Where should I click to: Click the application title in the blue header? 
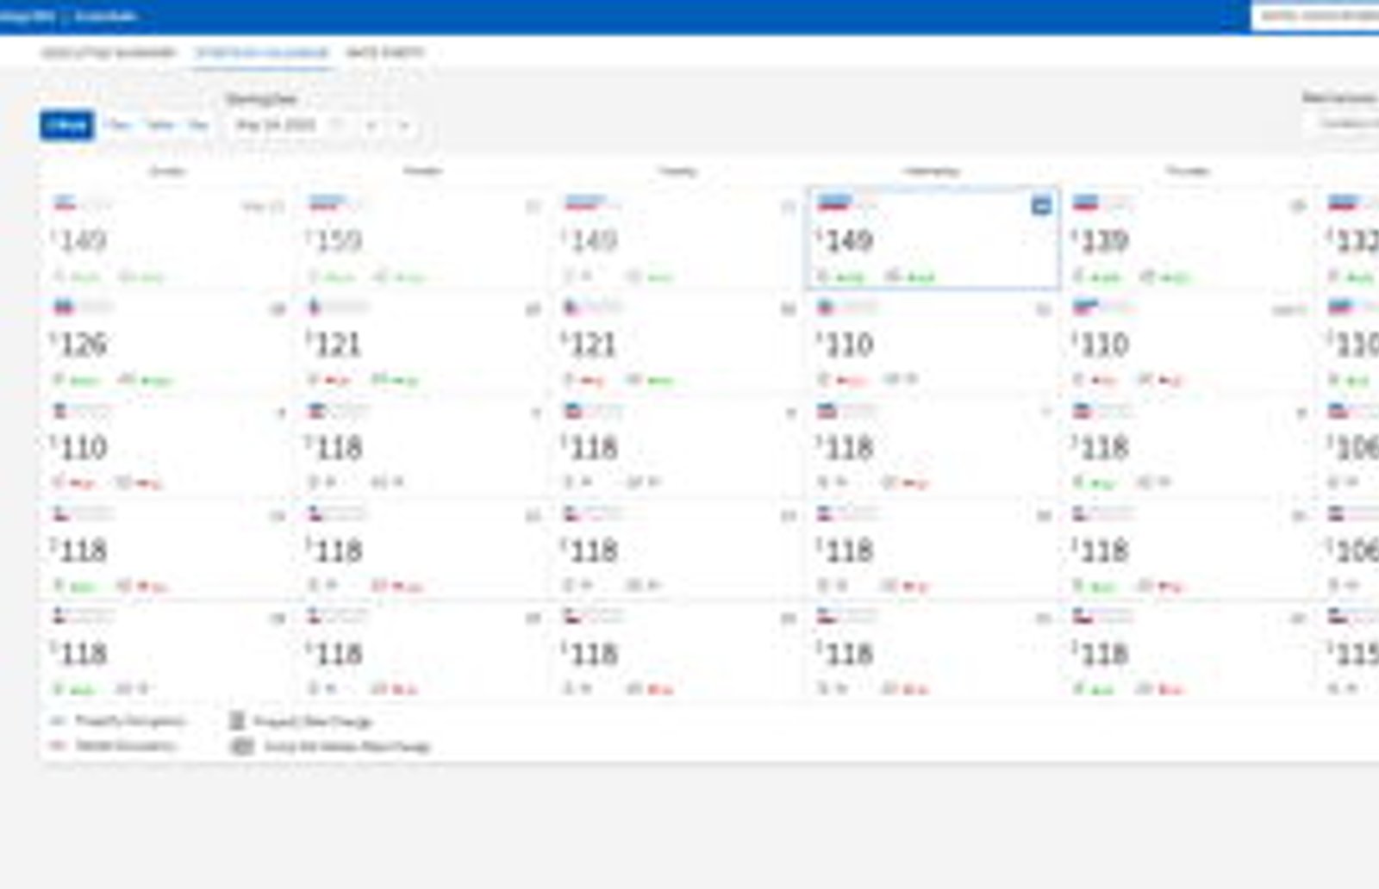(x=69, y=16)
